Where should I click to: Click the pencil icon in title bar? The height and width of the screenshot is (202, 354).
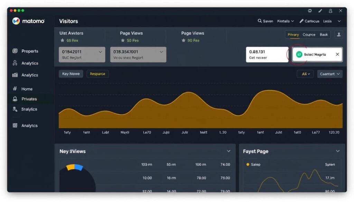pyautogui.click(x=320, y=11)
